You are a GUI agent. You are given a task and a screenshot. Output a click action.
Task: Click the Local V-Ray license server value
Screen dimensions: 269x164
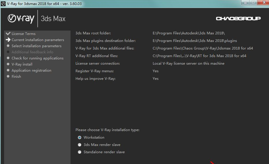188,63
